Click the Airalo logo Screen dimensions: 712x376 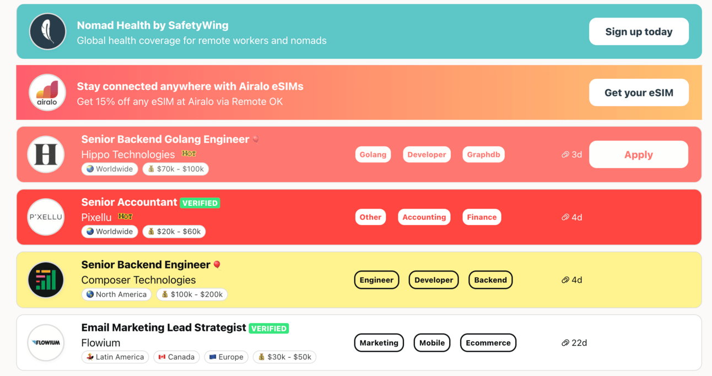click(47, 92)
